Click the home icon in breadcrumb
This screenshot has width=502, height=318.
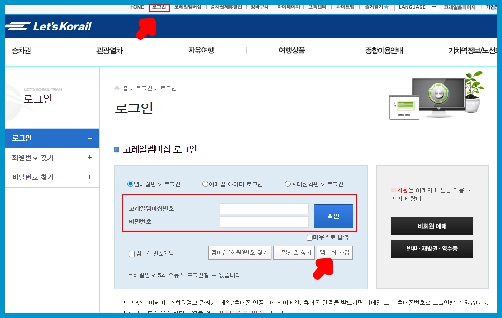(x=117, y=88)
